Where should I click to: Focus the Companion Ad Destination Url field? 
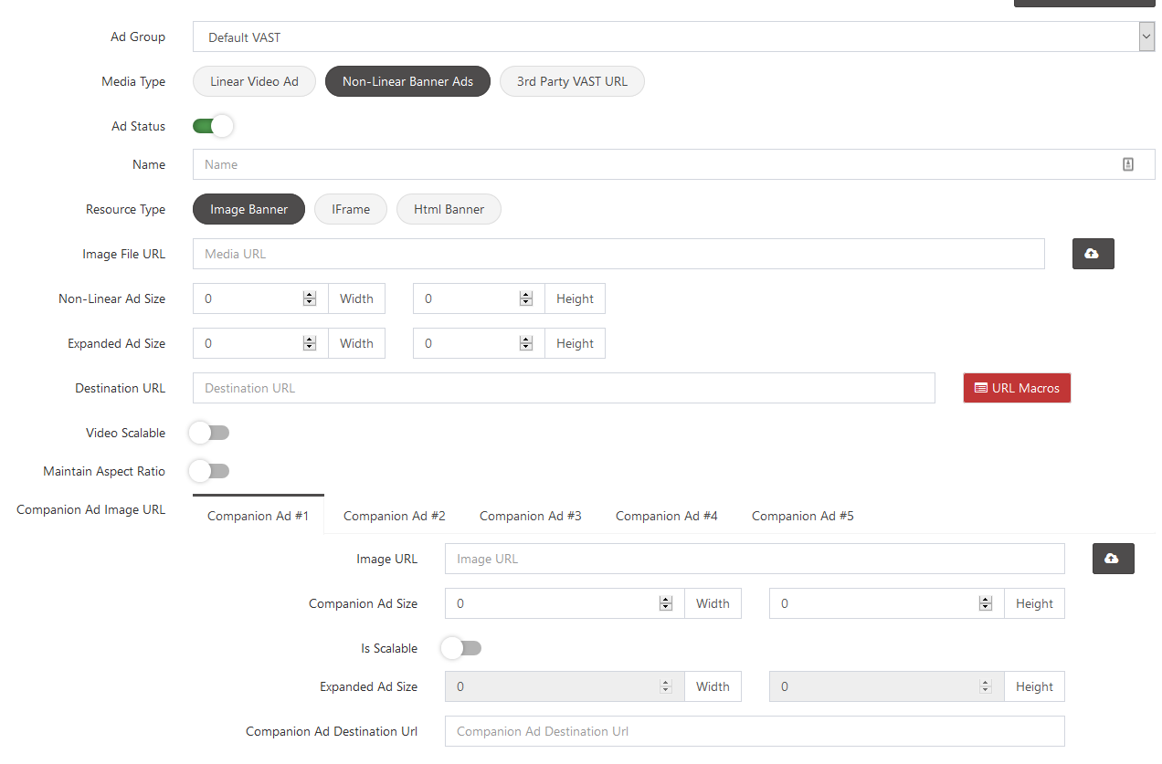[755, 731]
